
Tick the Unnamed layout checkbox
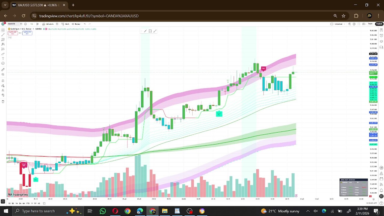click(x=332, y=24)
